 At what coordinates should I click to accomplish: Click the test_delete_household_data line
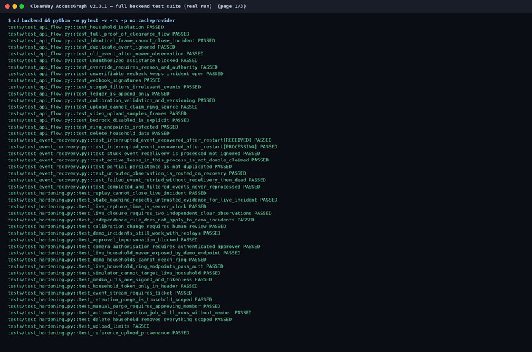click(x=88, y=133)
